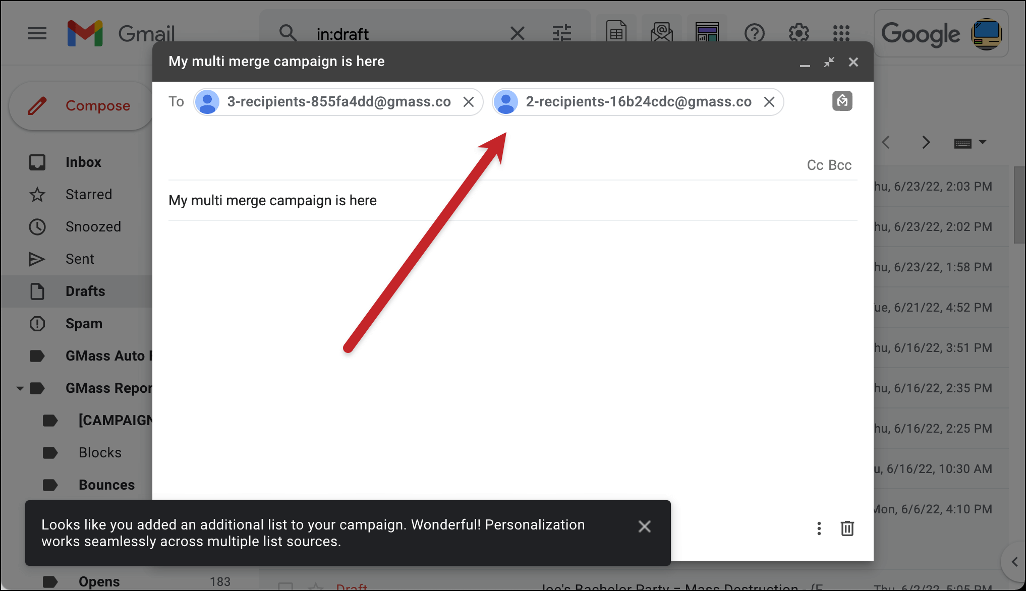Screen dimensions: 1026x591
Task: Open search filter options sliders icon
Action: [x=562, y=34]
